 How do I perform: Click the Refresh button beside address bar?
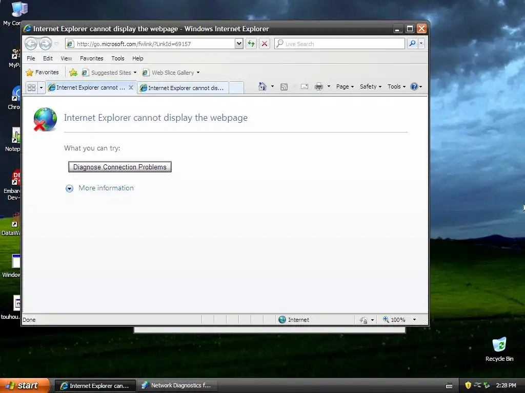coord(251,43)
